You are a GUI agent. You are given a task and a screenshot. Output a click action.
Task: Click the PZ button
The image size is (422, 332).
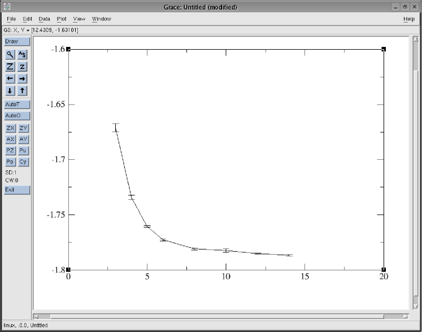pyautogui.click(x=11, y=151)
